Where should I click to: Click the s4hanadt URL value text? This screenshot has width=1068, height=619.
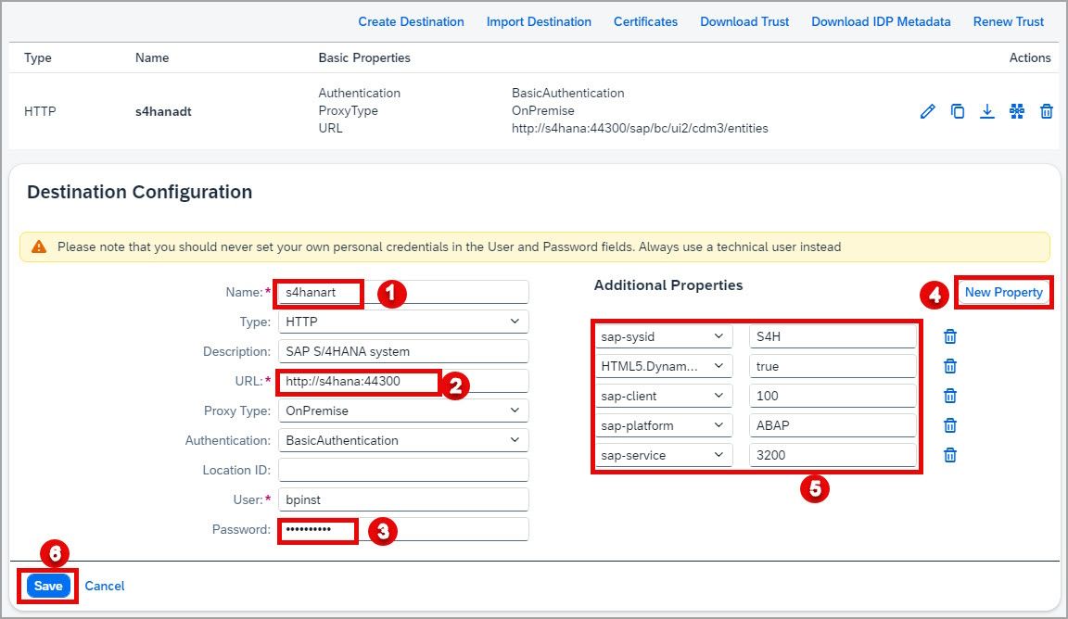coord(640,128)
